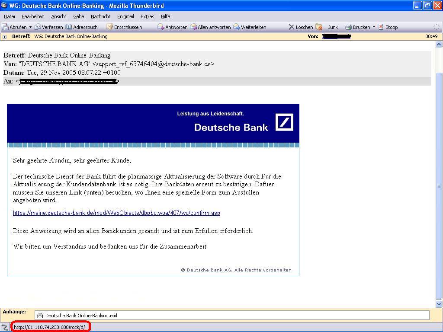
Task: Print the email with Drucken
Action: click(x=358, y=27)
